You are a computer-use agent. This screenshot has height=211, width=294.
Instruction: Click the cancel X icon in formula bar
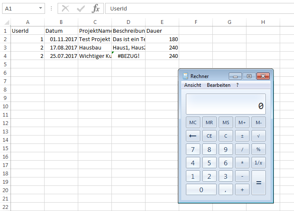[x=66, y=8]
